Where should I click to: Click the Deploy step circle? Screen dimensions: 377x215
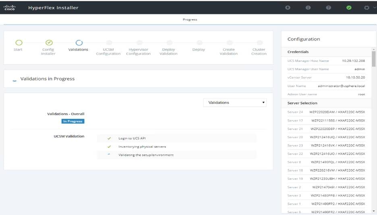[x=199, y=43]
